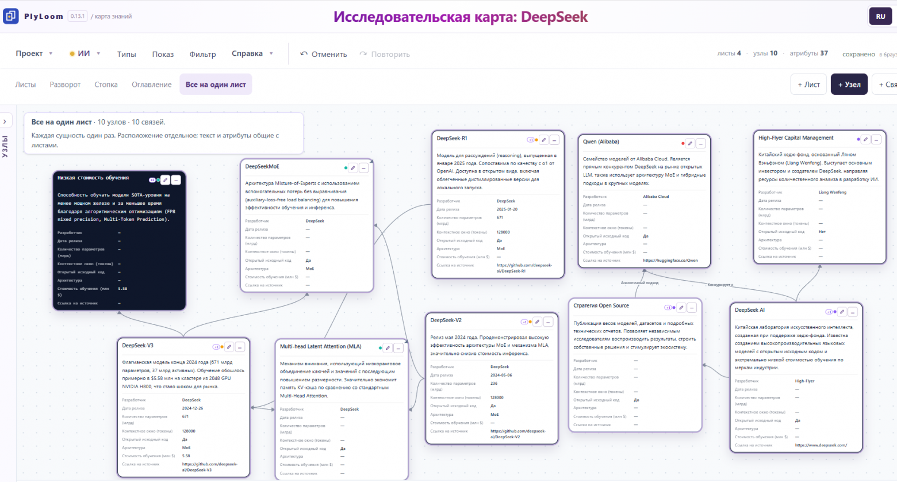897x482 pixels.
Task: Switch to the Листы view tab
Action: point(25,85)
